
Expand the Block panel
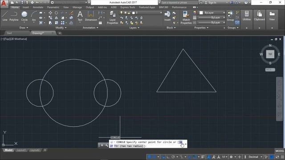coord(171,28)
